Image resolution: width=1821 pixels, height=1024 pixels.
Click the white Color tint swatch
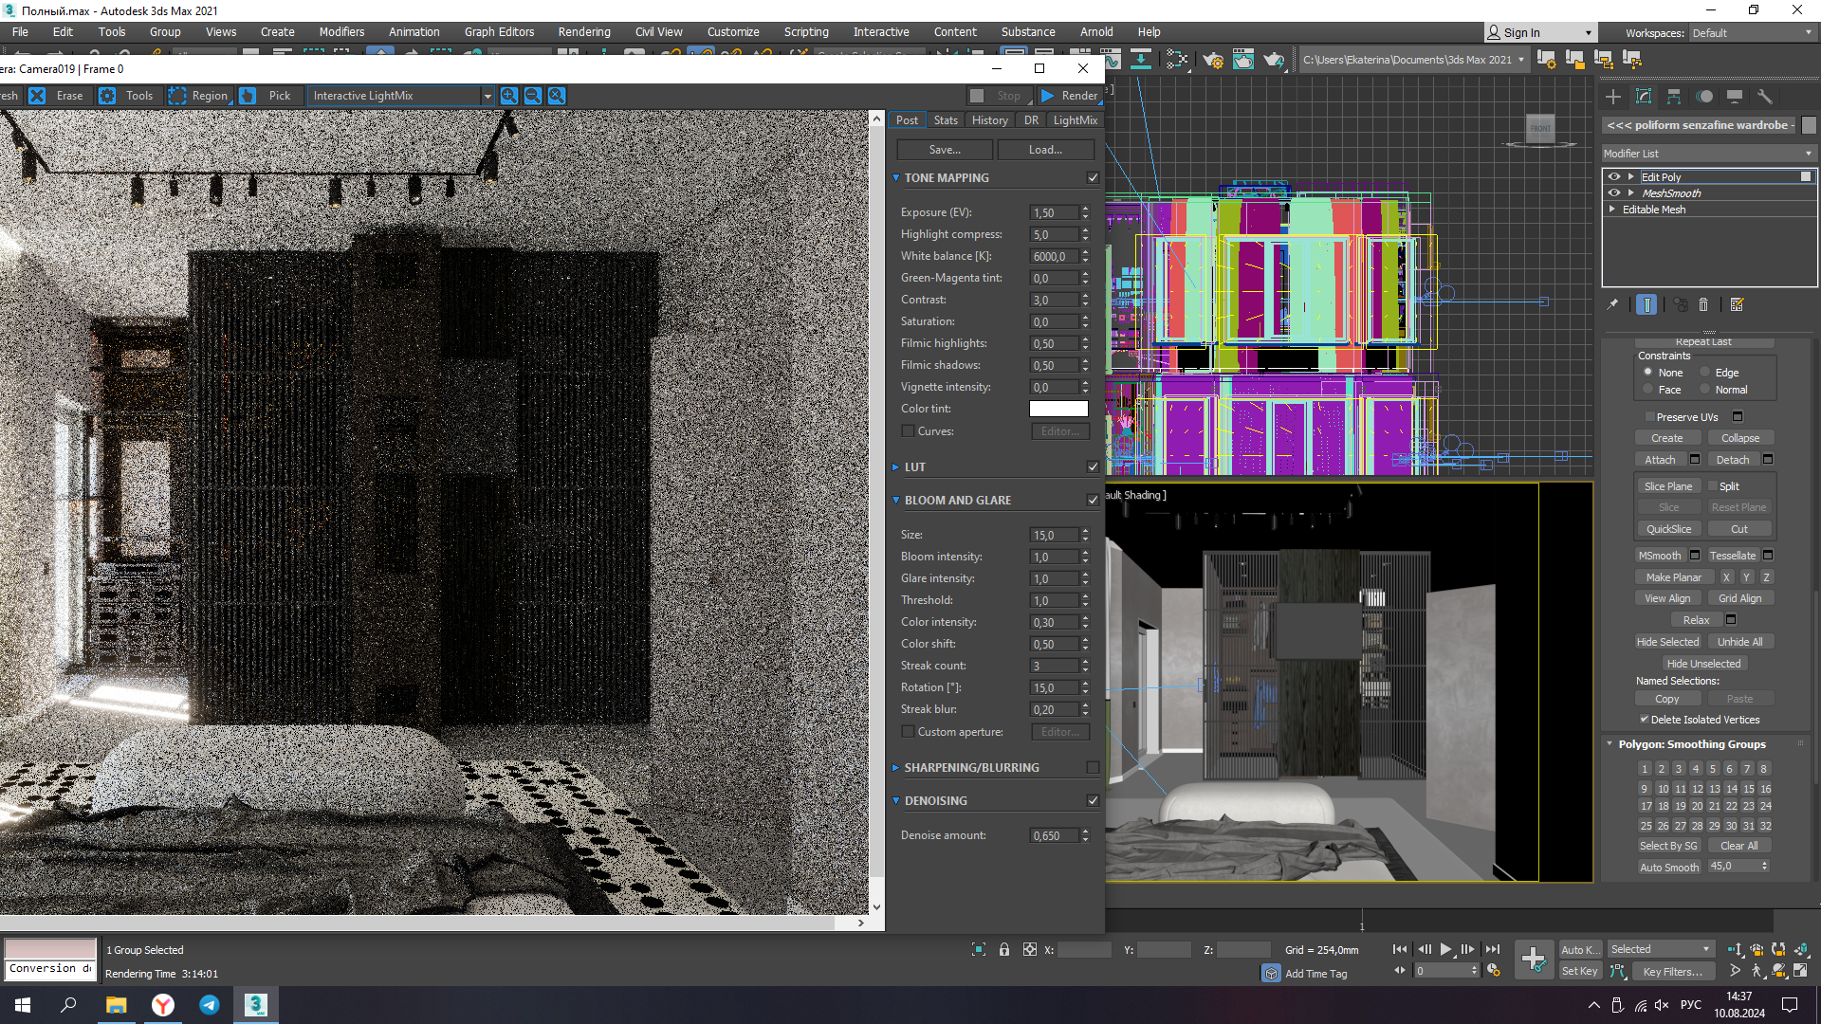pyautogui.click(x=1058, y=409)
